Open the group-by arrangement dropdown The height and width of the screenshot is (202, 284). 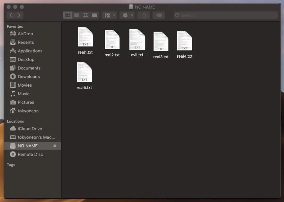tap(109, 15)
